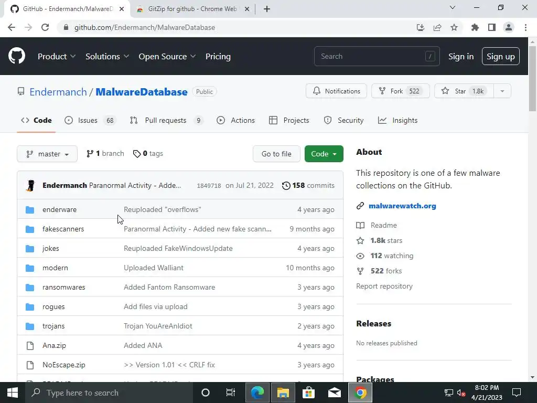Open a new tab with plus icon
The height and width of the screenshot is (403, 537).
click(267, 9)
